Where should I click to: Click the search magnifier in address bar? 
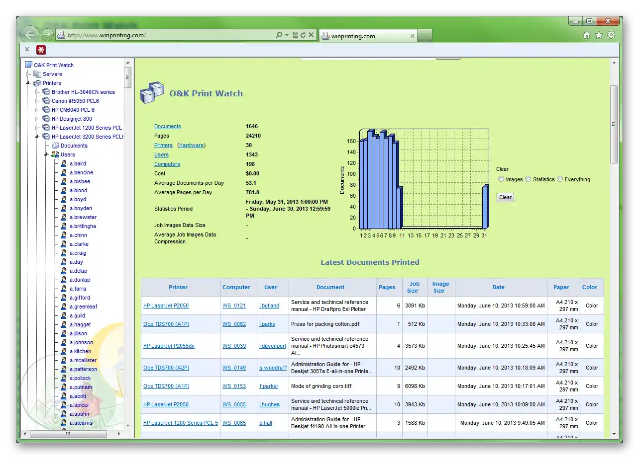[279, 35]
